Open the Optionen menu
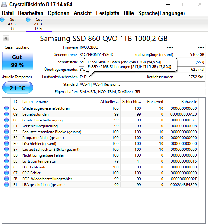 pos(58,13)
